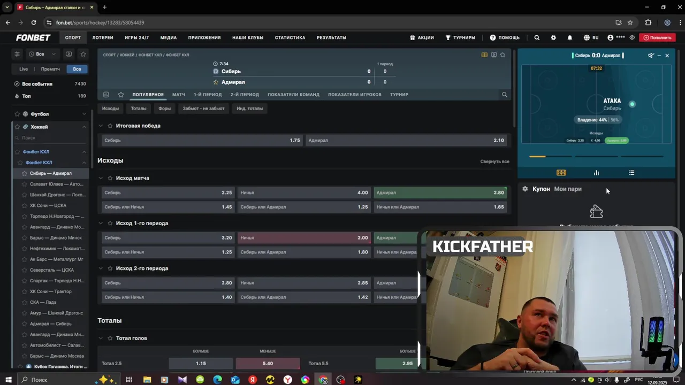Click Свернуть все link
685x385 pixels.
point(494,161)
